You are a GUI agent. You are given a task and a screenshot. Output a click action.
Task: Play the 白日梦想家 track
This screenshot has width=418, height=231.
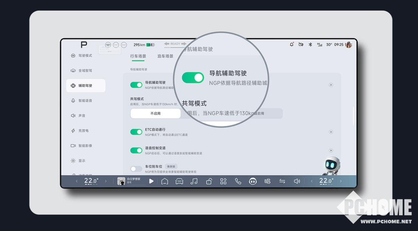[x=151, y=181]
